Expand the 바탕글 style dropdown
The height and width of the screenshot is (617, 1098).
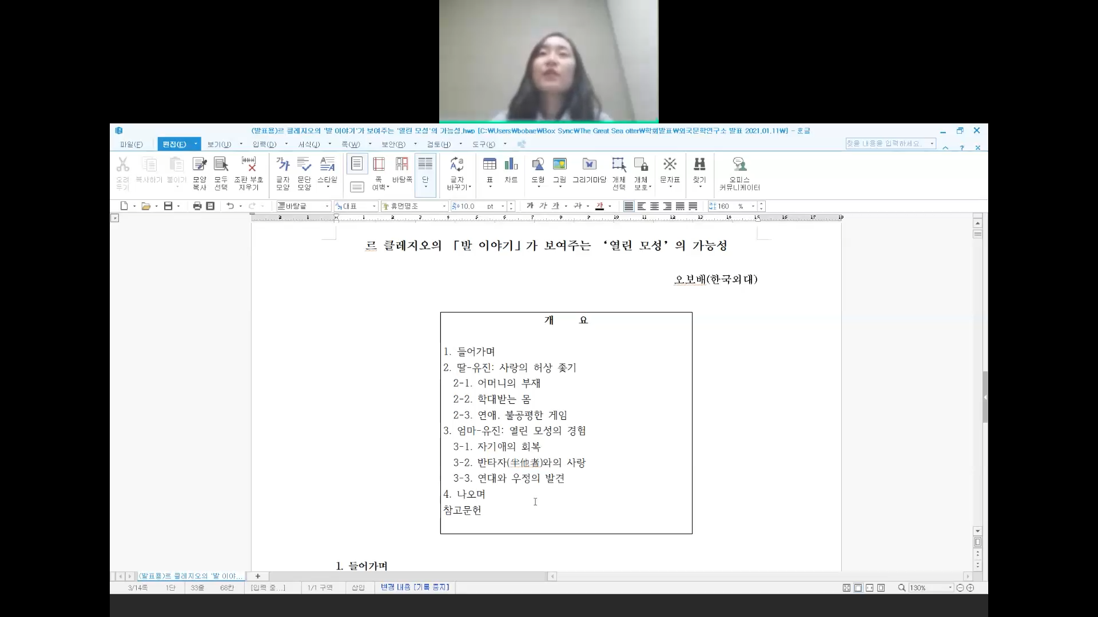coord(327,206)
